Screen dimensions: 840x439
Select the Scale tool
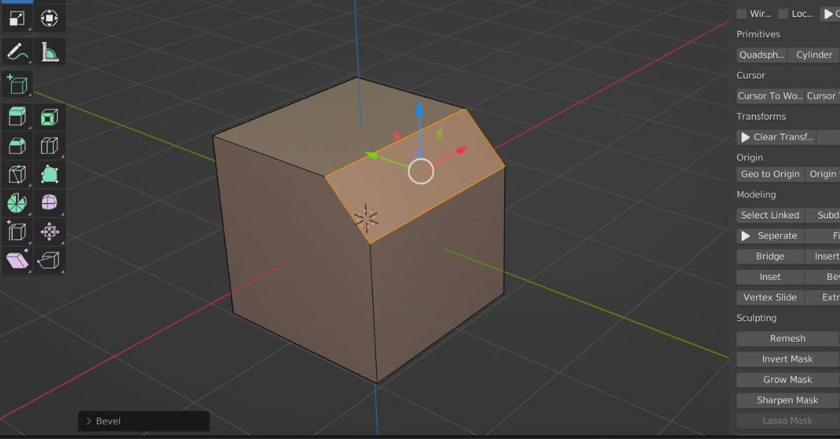click(x=17, y=18)
